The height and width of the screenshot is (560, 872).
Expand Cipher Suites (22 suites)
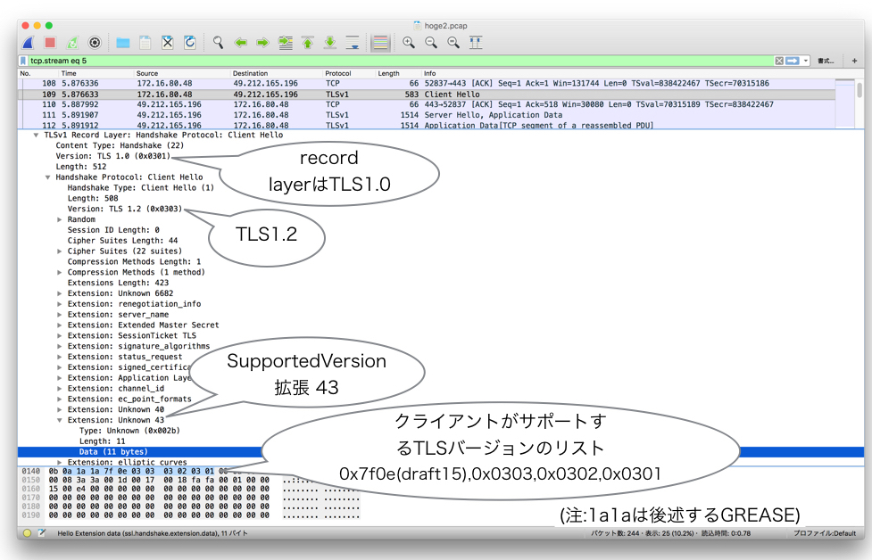point(60,251)
